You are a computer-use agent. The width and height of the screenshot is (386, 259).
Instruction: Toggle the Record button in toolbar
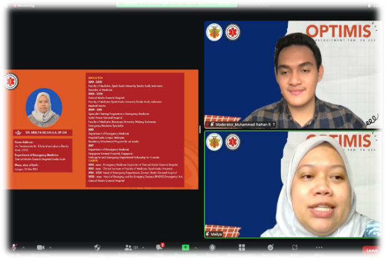(x=212, y=248)
